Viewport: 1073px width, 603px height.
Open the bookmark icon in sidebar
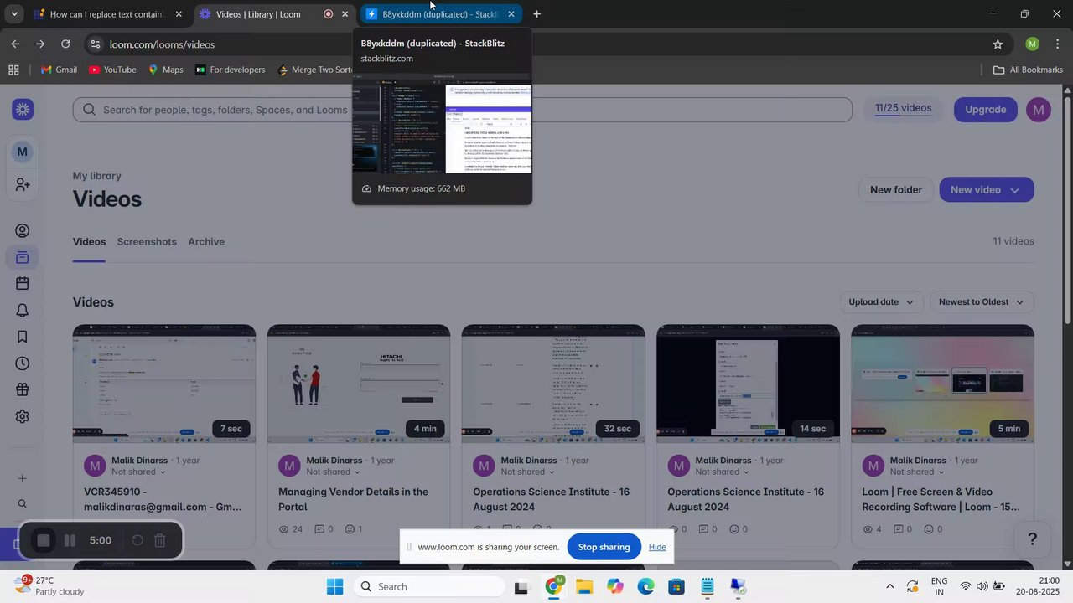point(23,337)
